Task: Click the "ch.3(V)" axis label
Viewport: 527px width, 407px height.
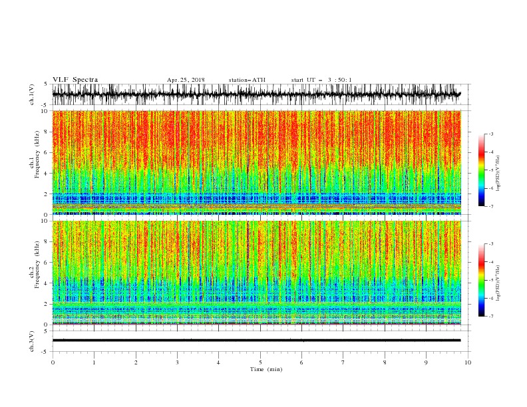Action: pos(32,341)
